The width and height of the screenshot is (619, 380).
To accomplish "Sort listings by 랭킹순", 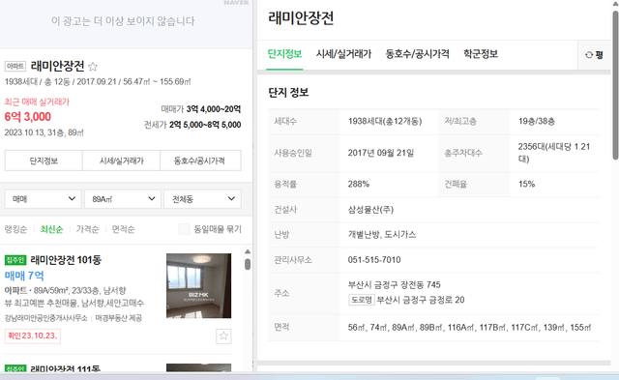I will [x=15, y=229].
